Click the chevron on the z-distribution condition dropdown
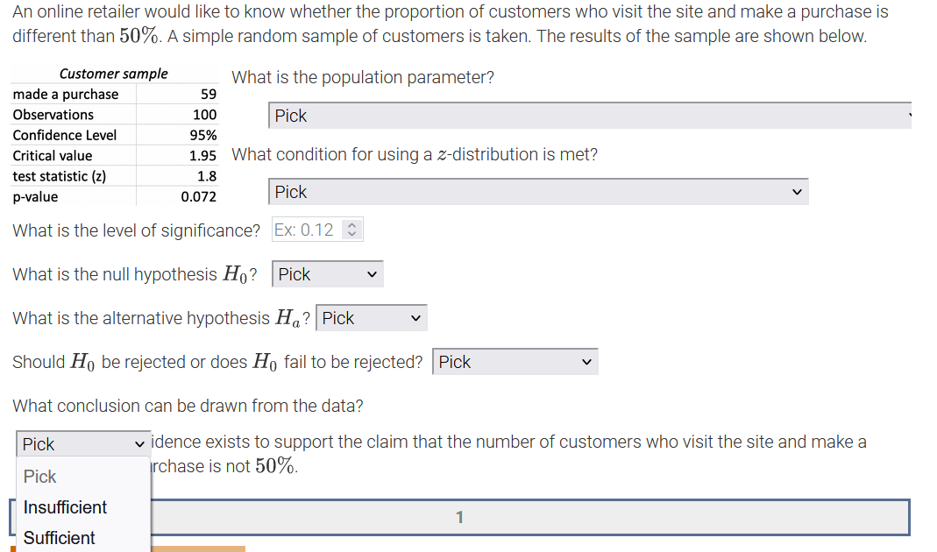The width and height of the screenshot is (937, 552). pyautogui.click(x=796, y=191)
